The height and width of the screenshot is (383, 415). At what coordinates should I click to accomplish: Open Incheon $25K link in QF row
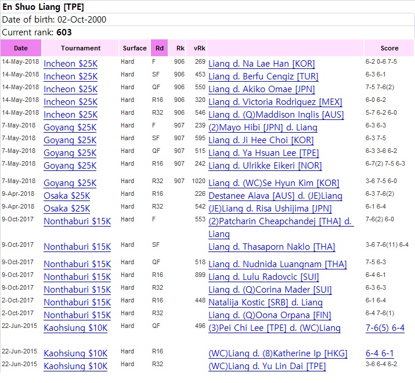pyautogui.click(x=71, y=89)
